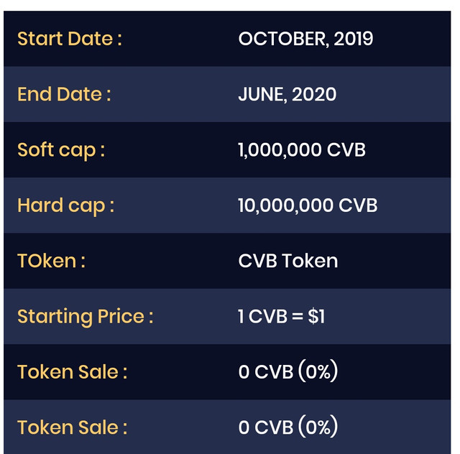Screen dimensions: 460x454
Task: Select the 1,000,000 CVB value
Action: point(302,150)
